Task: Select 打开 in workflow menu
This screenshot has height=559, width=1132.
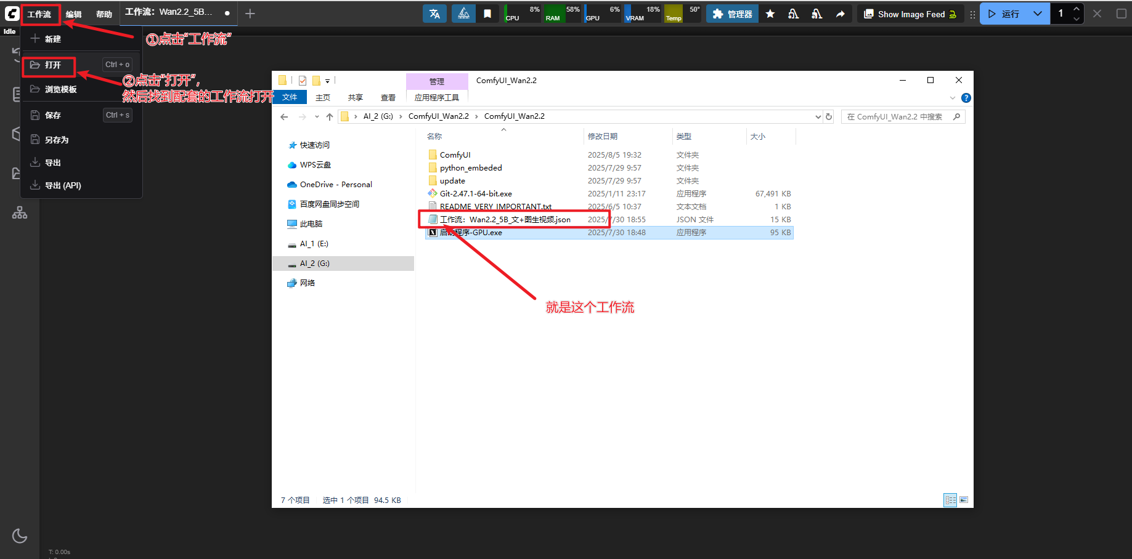Action: (x=81, y=65)
